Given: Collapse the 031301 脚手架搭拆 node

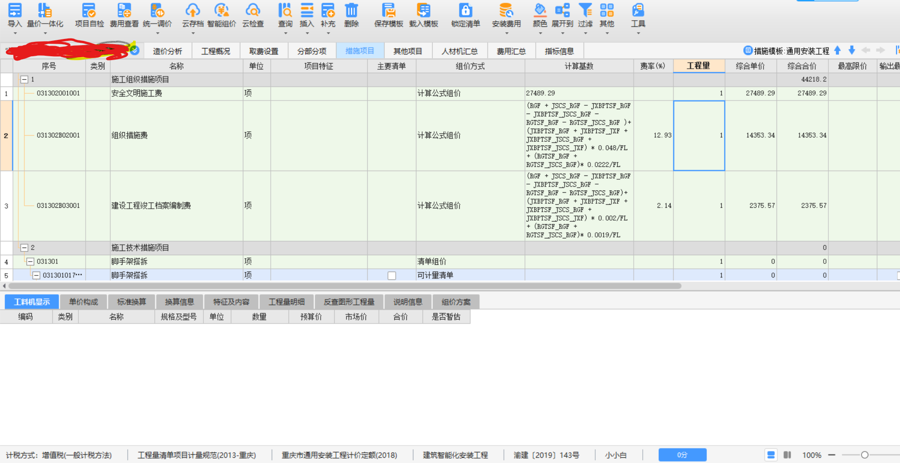Looking at the screenshot, I should [x=30, y=262].
